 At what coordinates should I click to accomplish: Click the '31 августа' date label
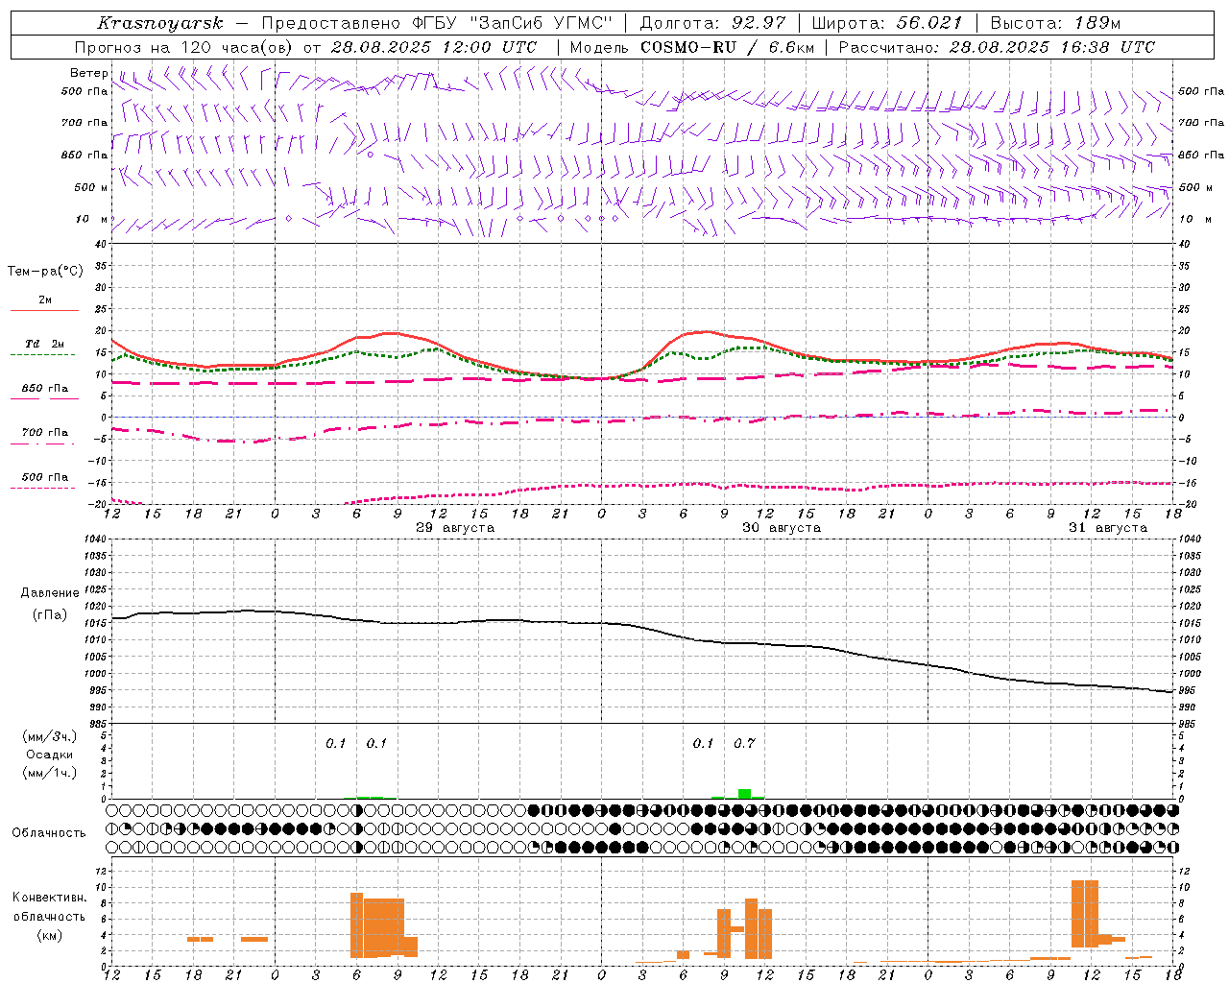[x=1108, y=528]
